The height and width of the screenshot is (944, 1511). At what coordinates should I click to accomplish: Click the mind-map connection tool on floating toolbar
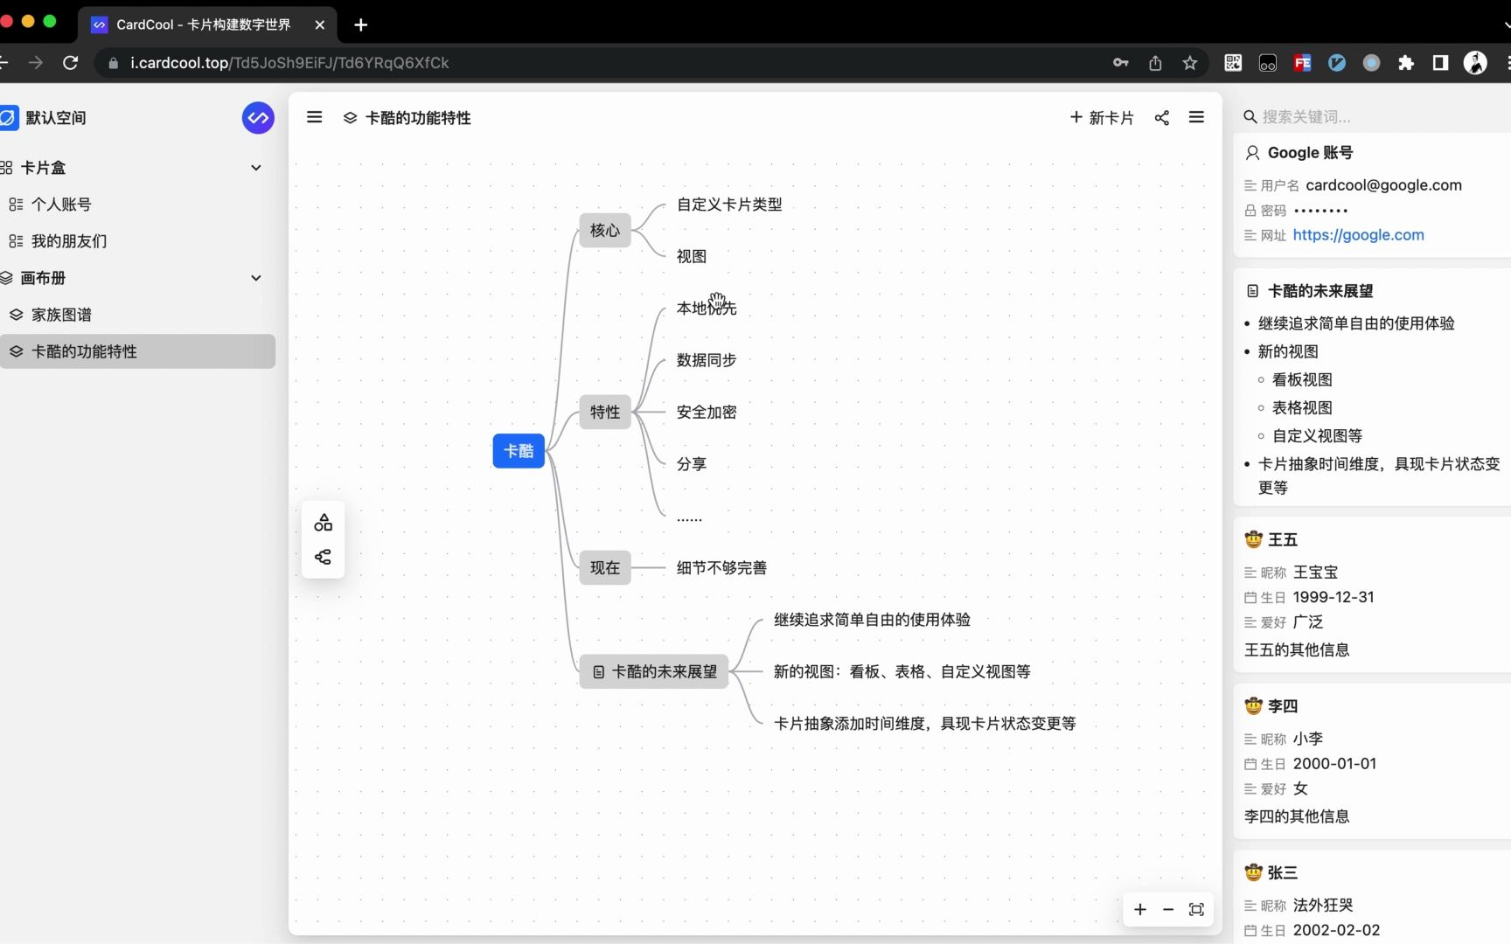[323, 557]
